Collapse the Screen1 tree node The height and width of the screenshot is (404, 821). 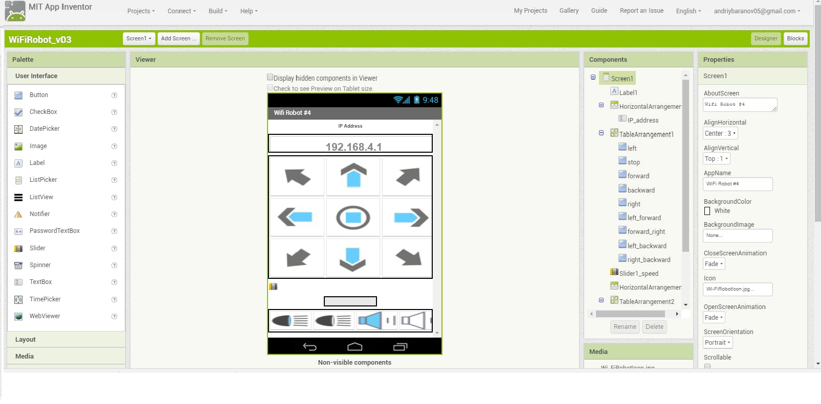click(x=593, y=78)
